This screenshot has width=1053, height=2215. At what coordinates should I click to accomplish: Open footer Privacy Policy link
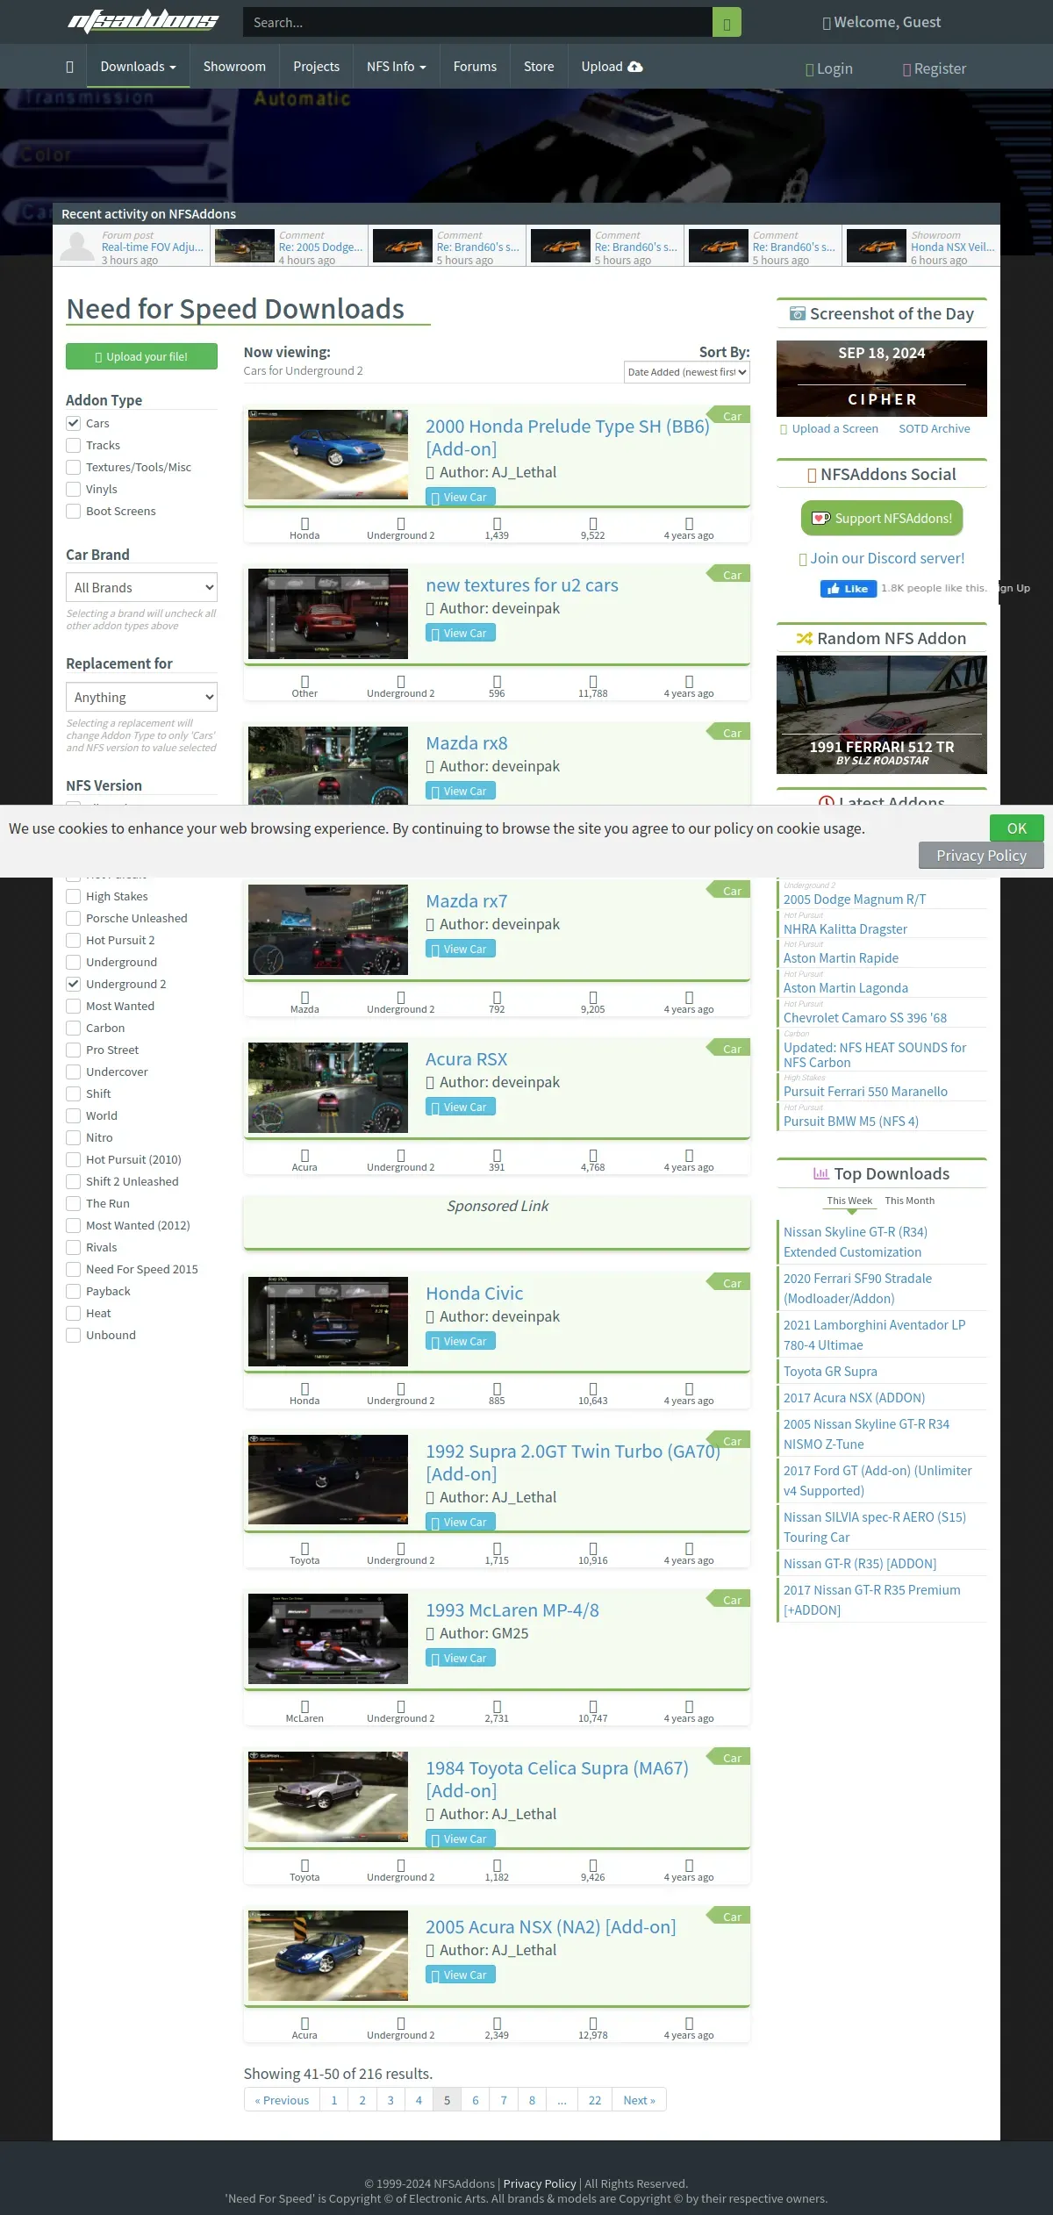click(x=540, y=2183)
